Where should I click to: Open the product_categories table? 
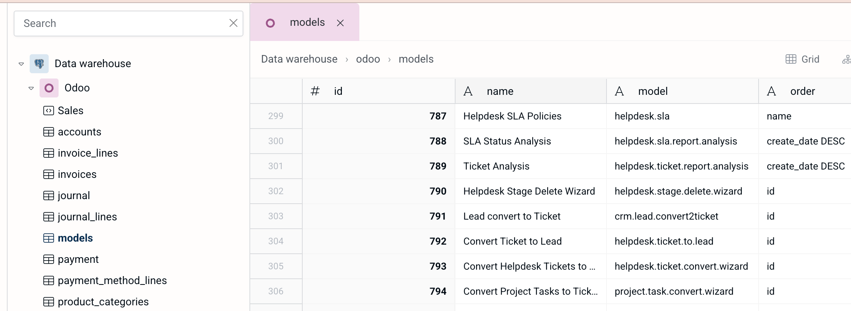103,302
